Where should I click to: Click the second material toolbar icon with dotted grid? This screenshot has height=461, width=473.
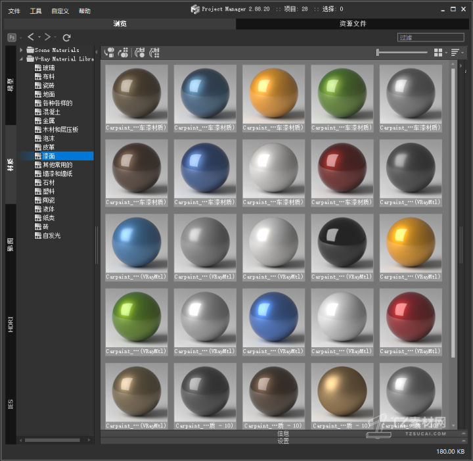123,53
